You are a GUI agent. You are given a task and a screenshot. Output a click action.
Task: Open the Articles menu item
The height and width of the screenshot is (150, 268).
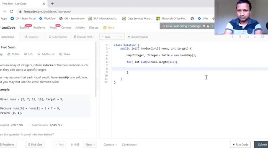tap(80, 27)
